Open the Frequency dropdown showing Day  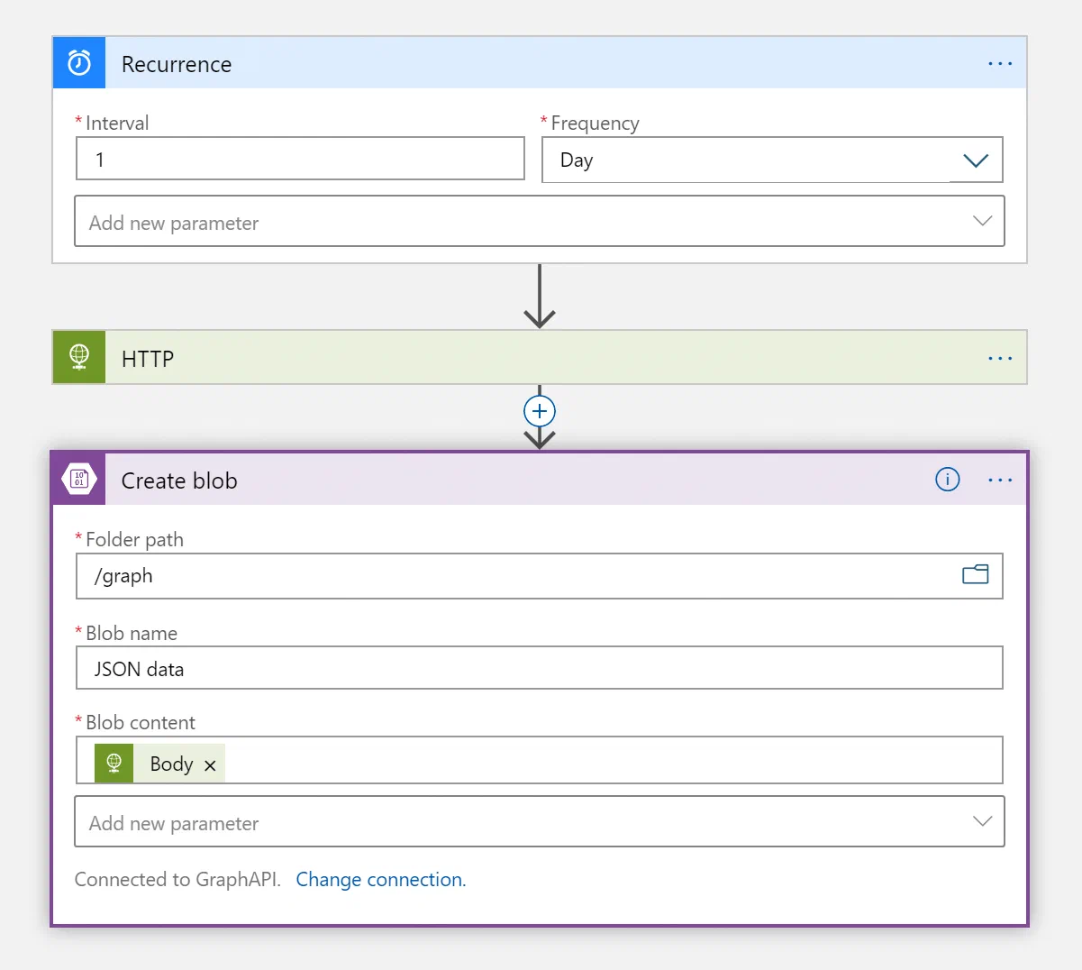click(772, 160)
